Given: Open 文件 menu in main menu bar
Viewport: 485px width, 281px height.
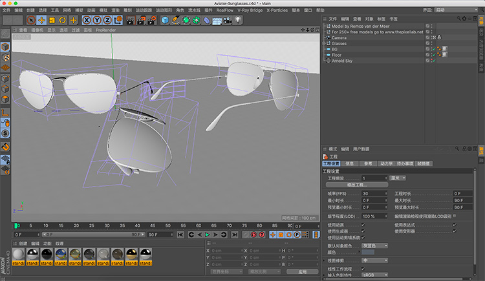Looking at the screenshot, I should [x=6, y=10].
